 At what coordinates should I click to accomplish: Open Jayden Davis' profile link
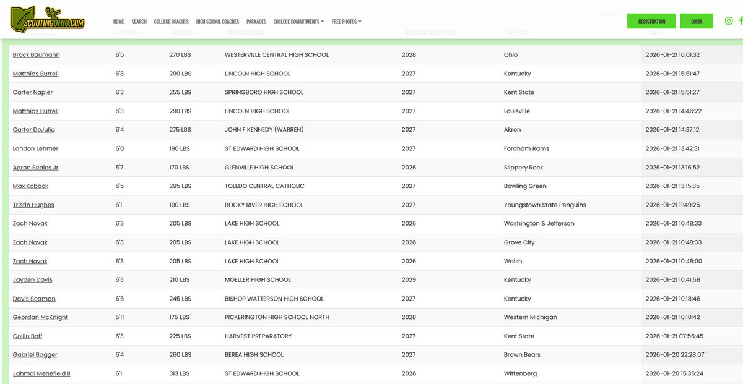[33, 280]
